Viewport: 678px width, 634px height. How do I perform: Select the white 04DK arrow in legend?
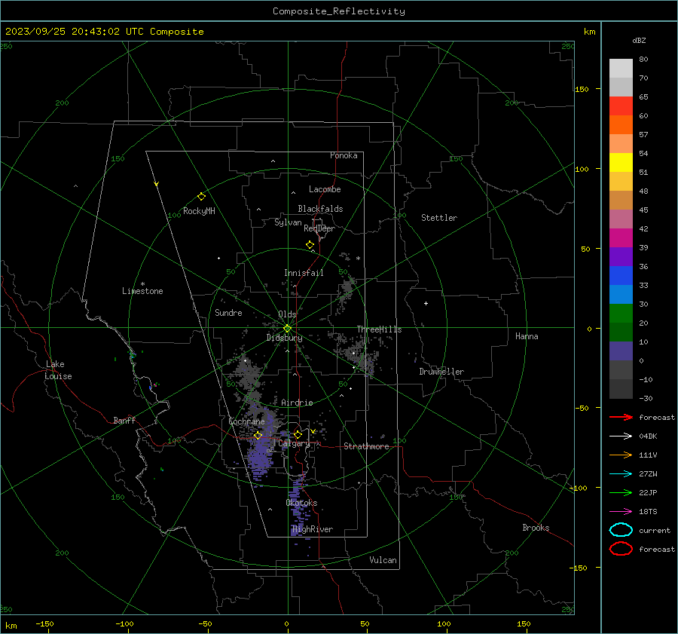[x=621, y=436]
